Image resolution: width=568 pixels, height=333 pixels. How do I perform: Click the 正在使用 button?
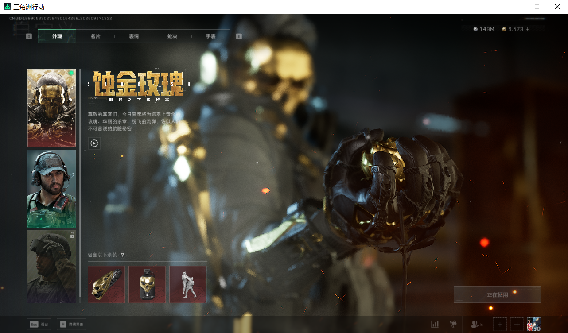tap(498, 295)
